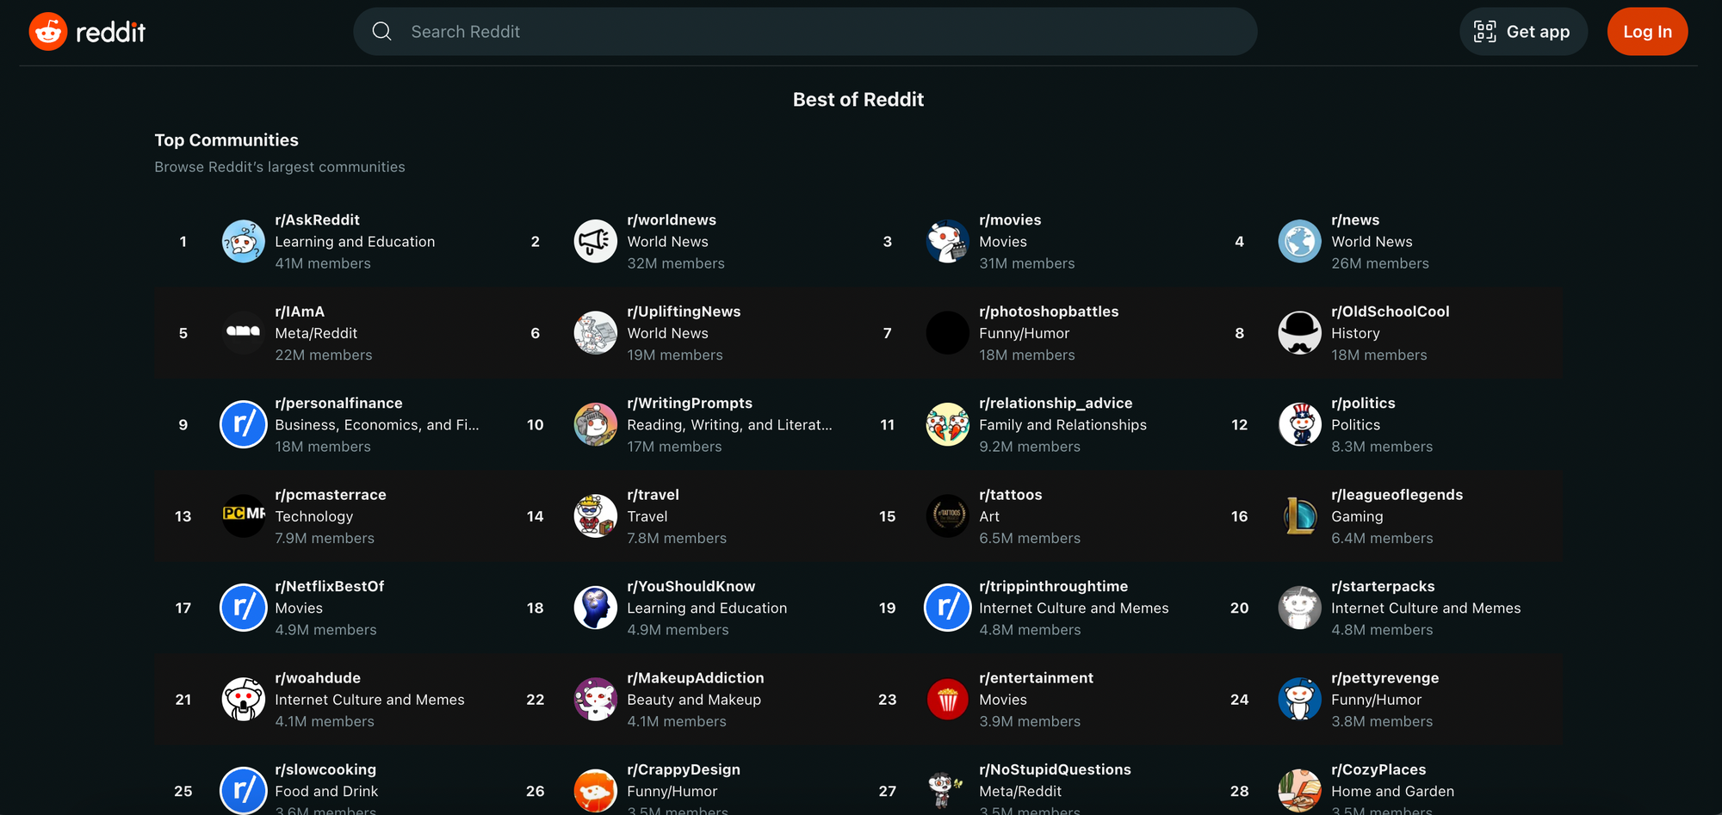Open r/CrappyDesign orange avatar
The height and width of the screenshot is (815, 1722).
(x=596, y=791)
